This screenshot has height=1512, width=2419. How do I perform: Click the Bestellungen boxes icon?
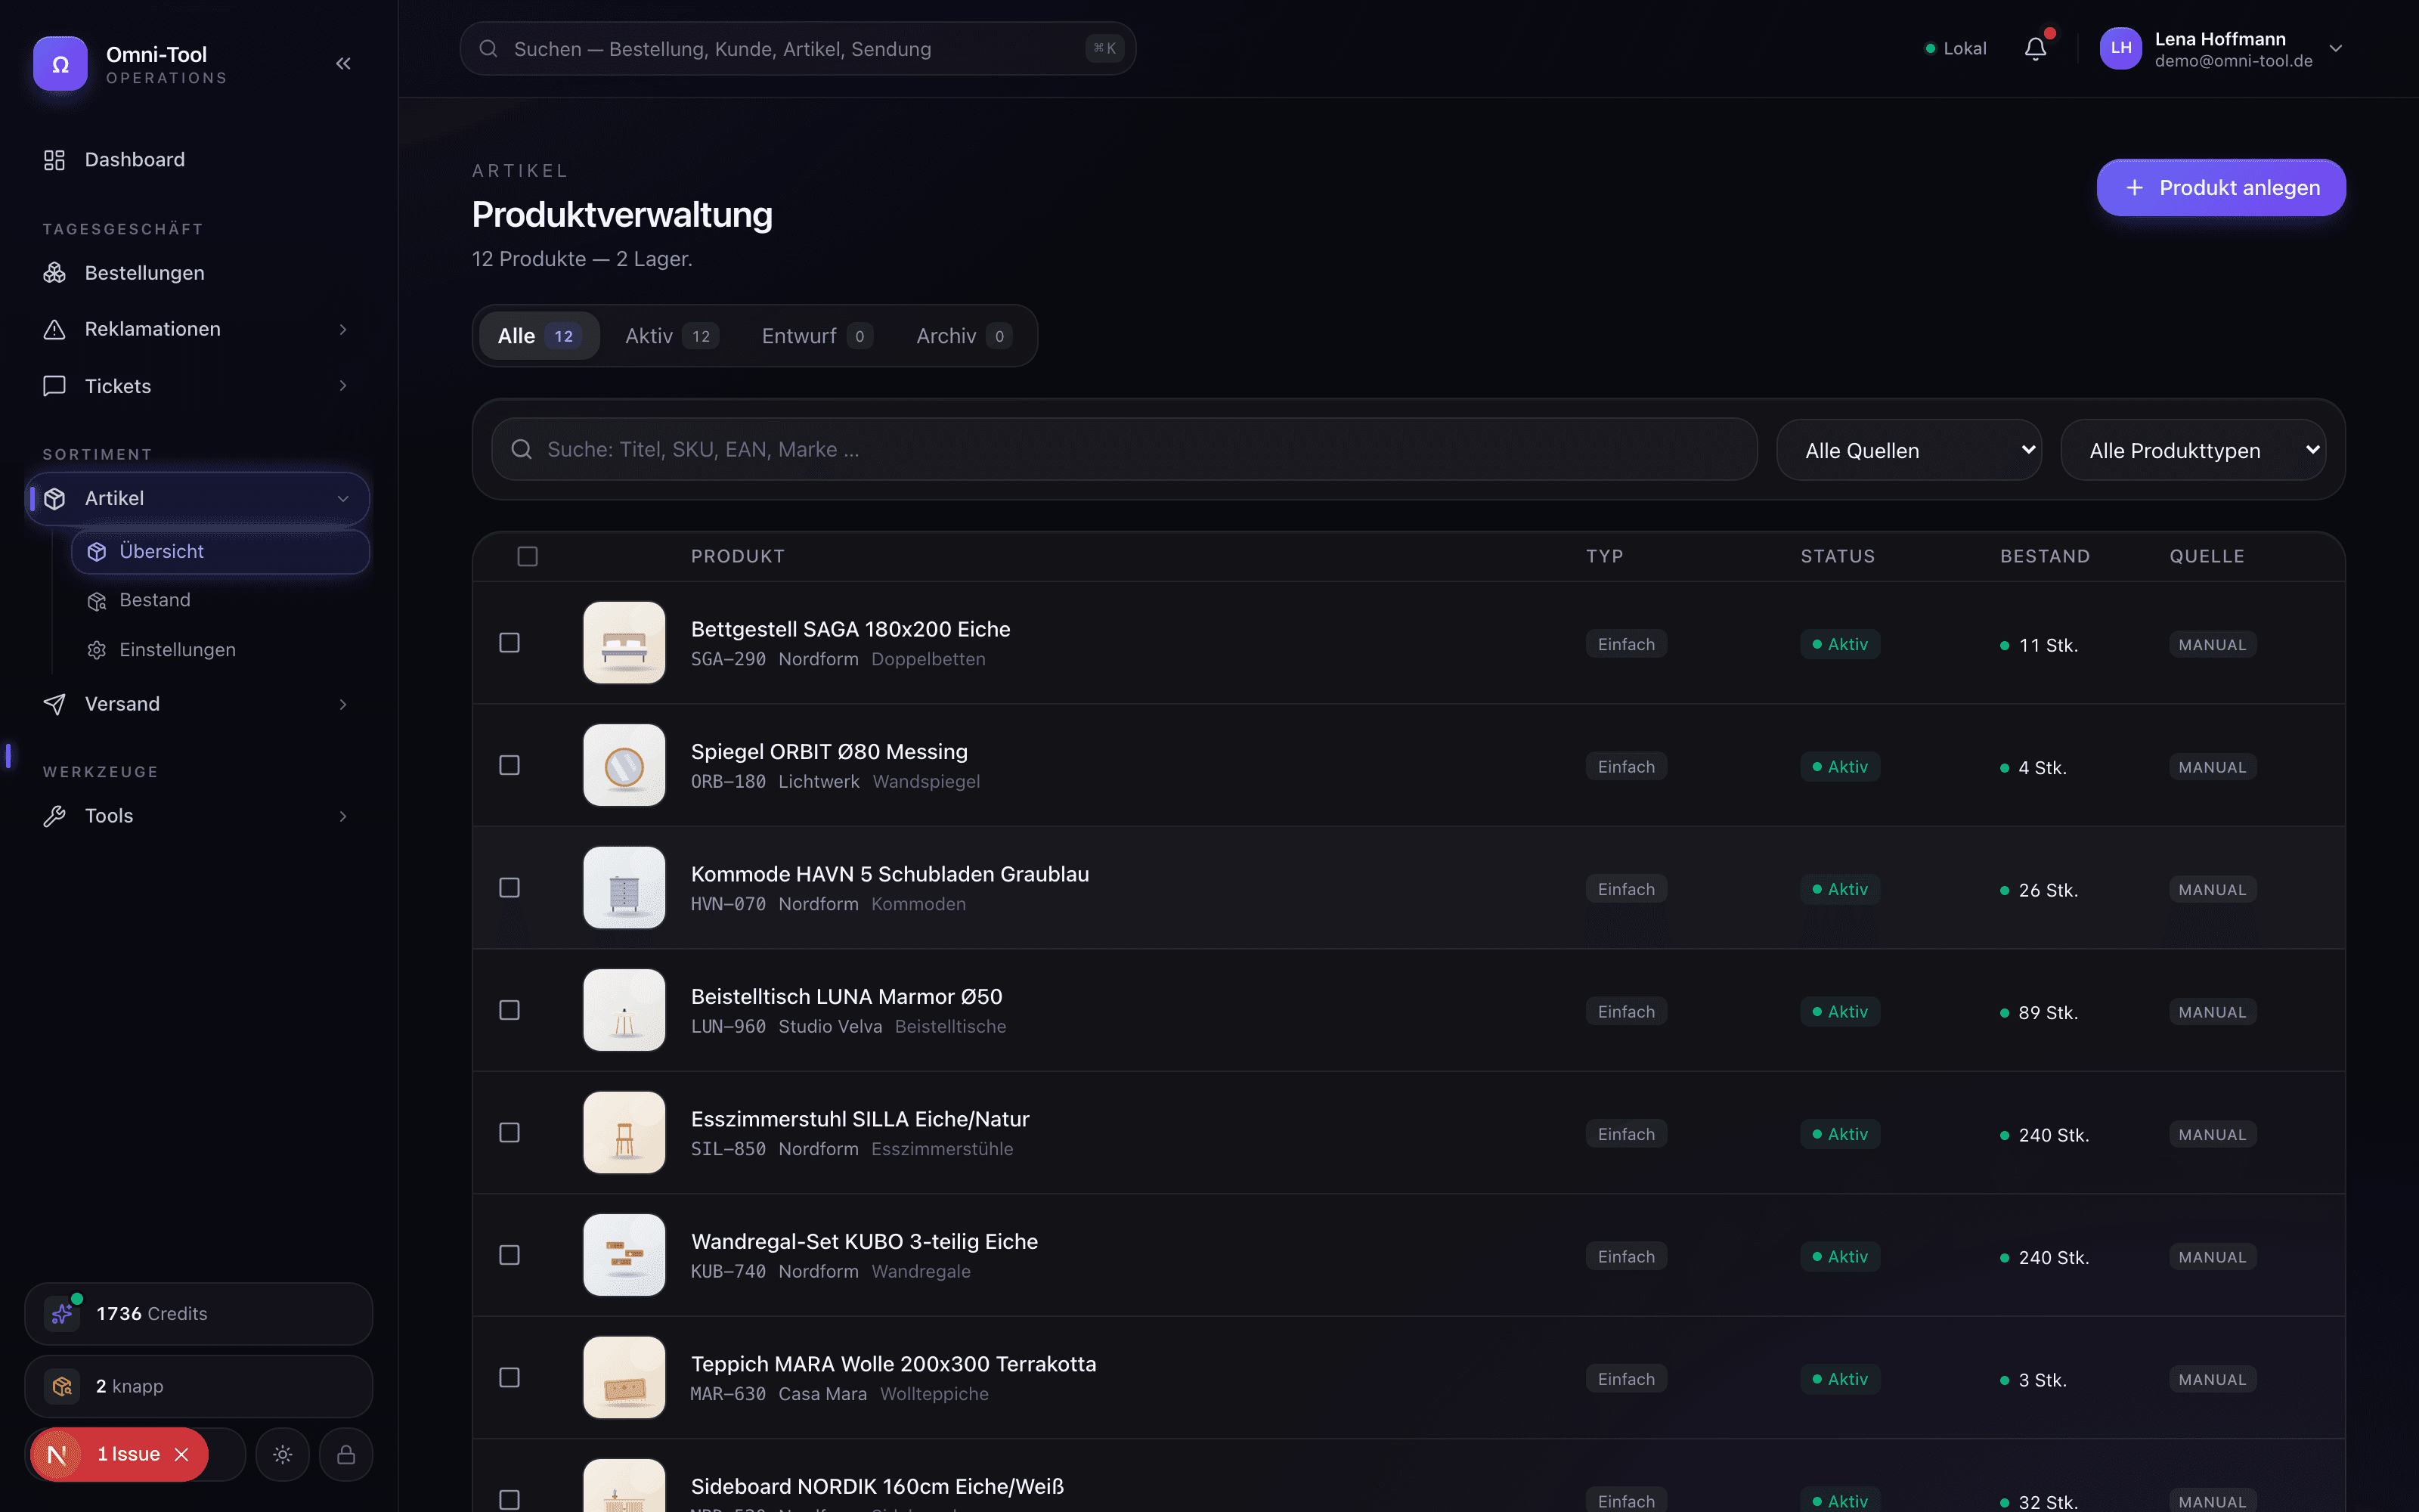click(x=54, y=273)
